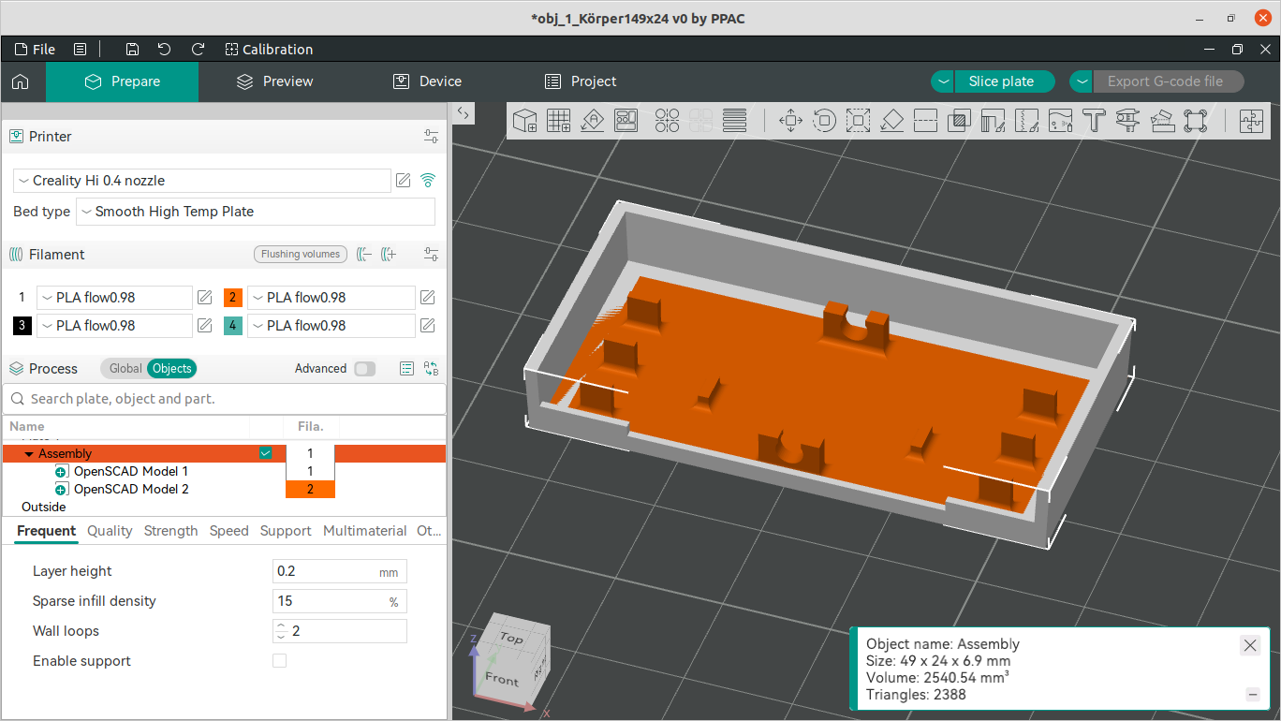
Task: Toggle the Advanced mode switch
Action: pos(363,369)
